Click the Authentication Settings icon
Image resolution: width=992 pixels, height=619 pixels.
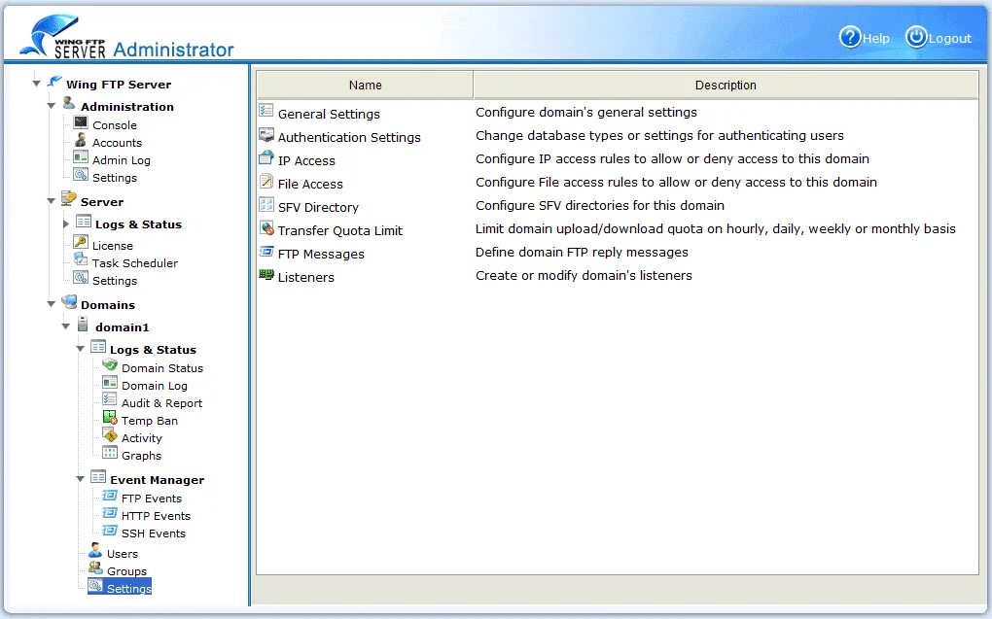(x=266, y=134)
